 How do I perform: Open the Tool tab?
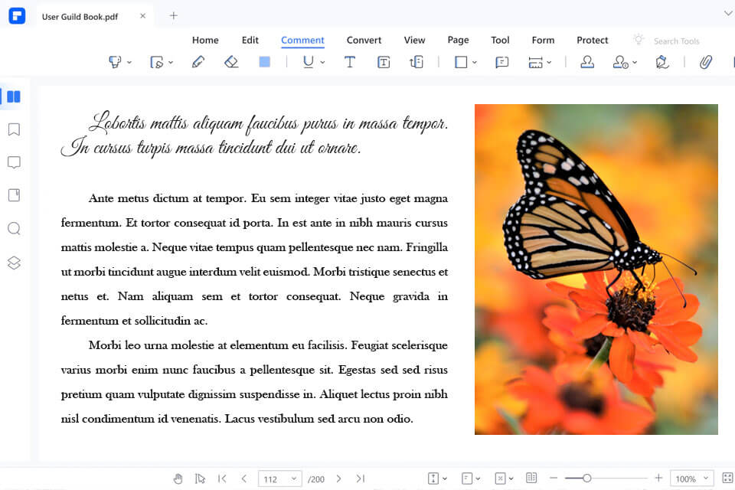tap(500, 41)
